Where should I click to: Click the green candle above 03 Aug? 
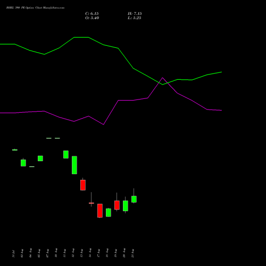(x=23, y=163)
